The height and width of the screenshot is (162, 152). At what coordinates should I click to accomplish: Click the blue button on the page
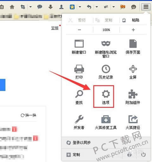(x=3, y=85)
